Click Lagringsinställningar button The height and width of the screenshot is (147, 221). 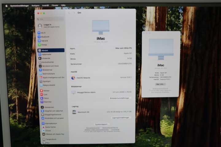coord(121,118)
